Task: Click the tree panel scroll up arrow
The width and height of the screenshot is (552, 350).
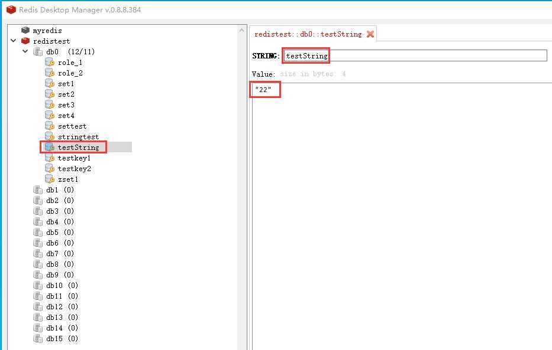Action: point(242,31)
